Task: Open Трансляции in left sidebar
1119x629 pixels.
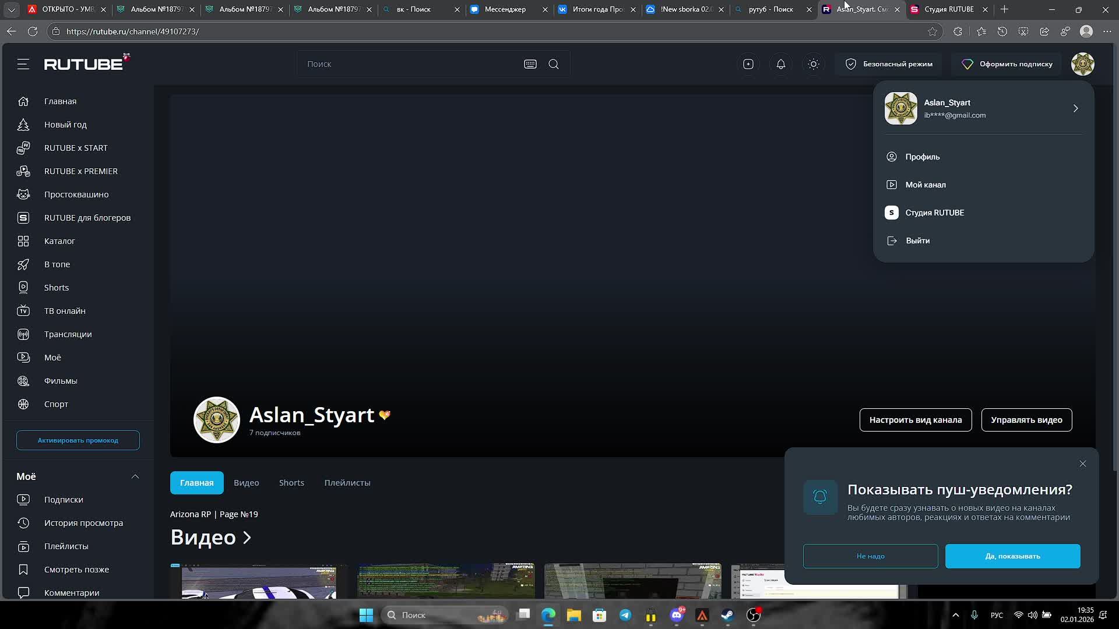Action: pyautogui.click(x=68, y=334)
